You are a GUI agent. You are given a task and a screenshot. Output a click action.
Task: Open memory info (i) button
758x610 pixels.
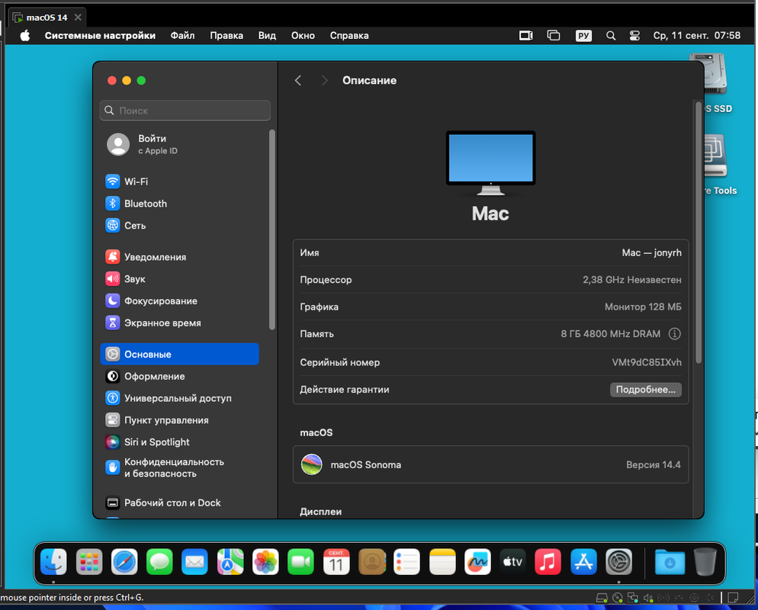674,334
